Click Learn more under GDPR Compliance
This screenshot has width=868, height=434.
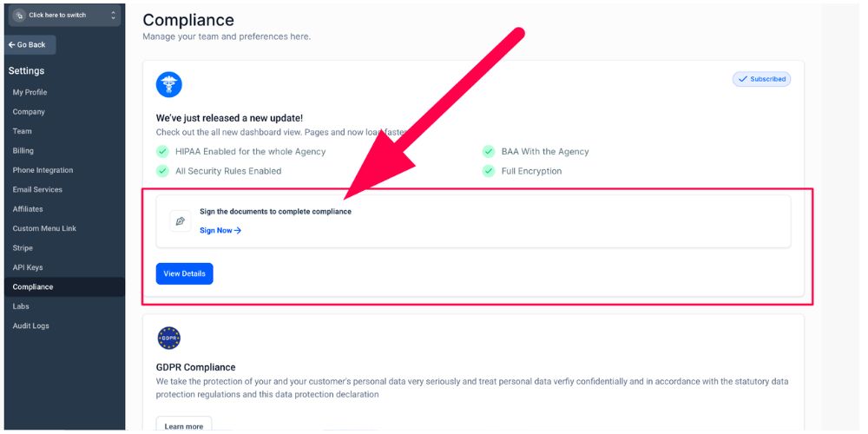click(x=184, y=426)
